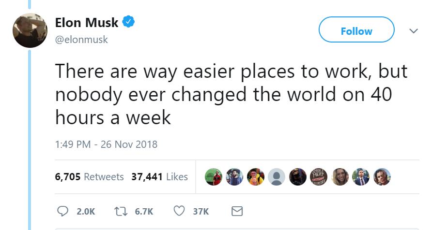View the 6,705 Retweets list
The image size is (447, 230).
(x=89, y=177)
